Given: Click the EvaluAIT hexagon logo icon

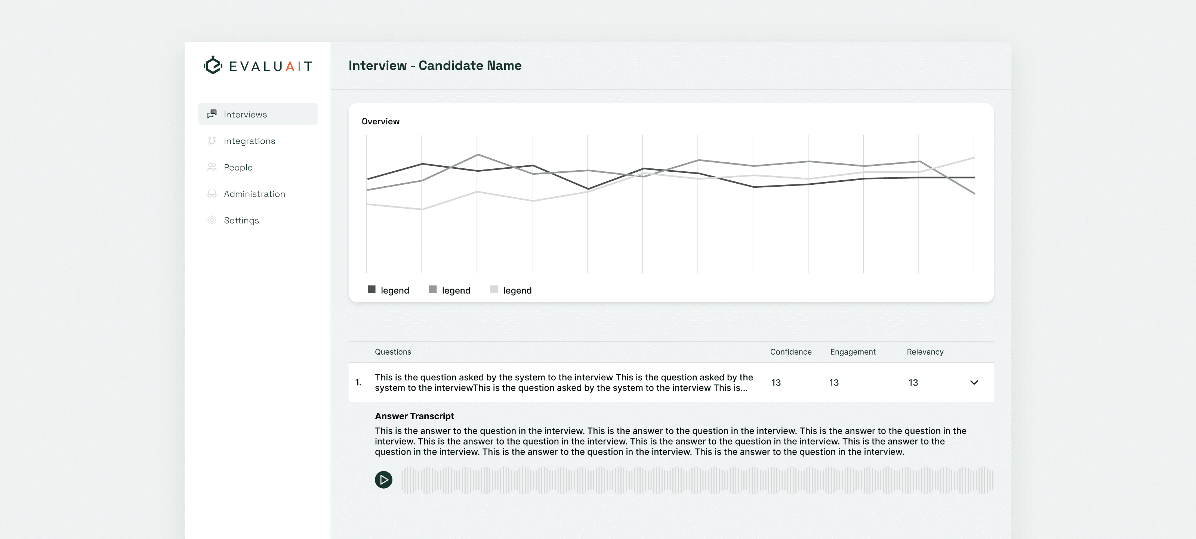Looking at the screenshot, I should pyautogui.click(x=213, y=65).
